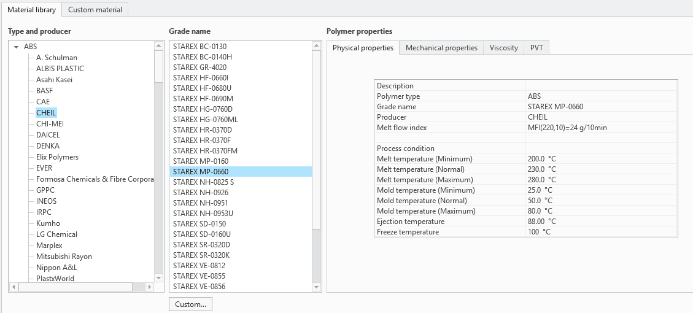Viewport: 693px width, 313px height.
Task: Select GPPC producer
Action: point(45,190)
